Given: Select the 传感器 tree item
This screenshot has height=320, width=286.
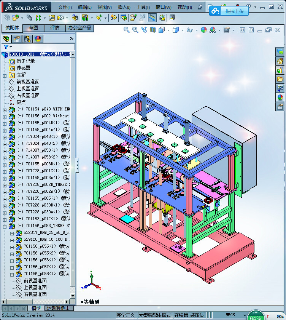Looking at the screenshot, I should point(23,68).
